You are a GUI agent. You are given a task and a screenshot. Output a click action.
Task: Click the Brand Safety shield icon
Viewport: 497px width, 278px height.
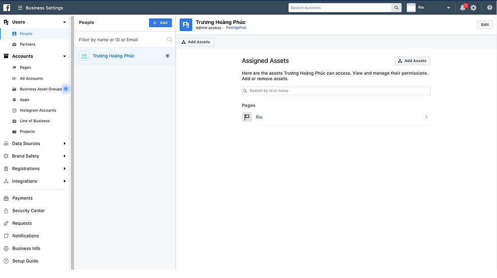pyautogui.click(x=6, y=156)
